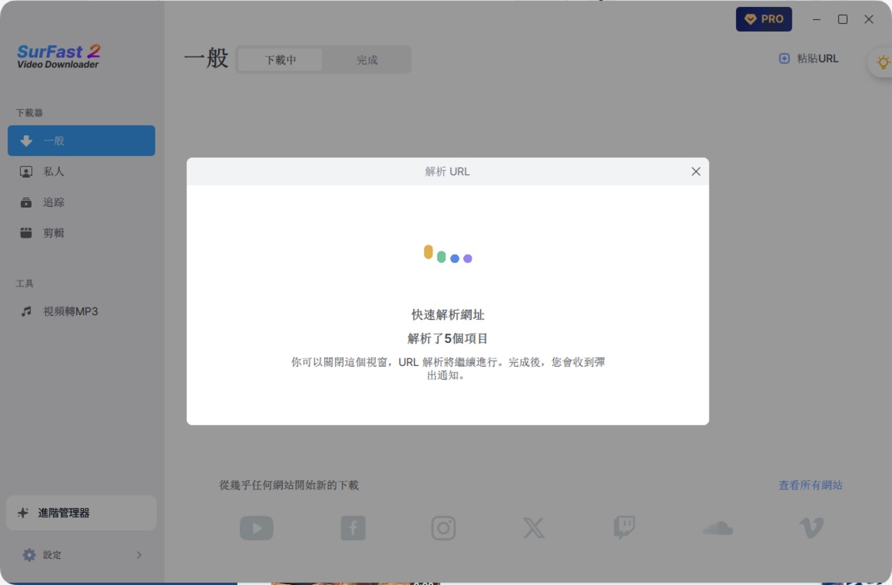Click the PRO upgrade button
892x585 pixels.
(x=764, y=20)
